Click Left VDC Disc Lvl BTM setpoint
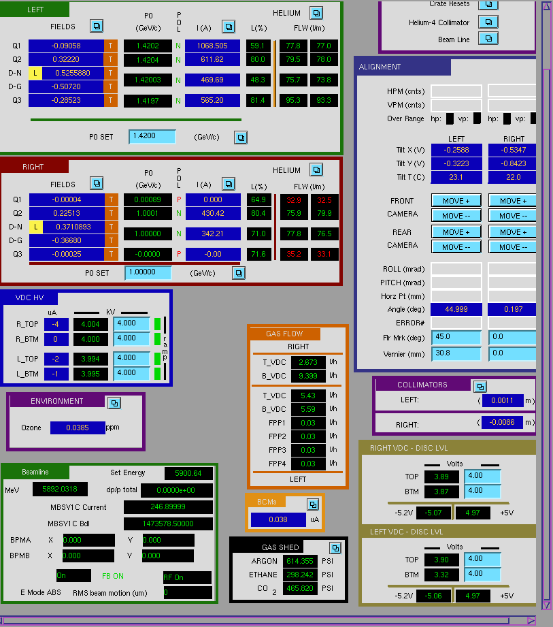 (x=483, y=574)
